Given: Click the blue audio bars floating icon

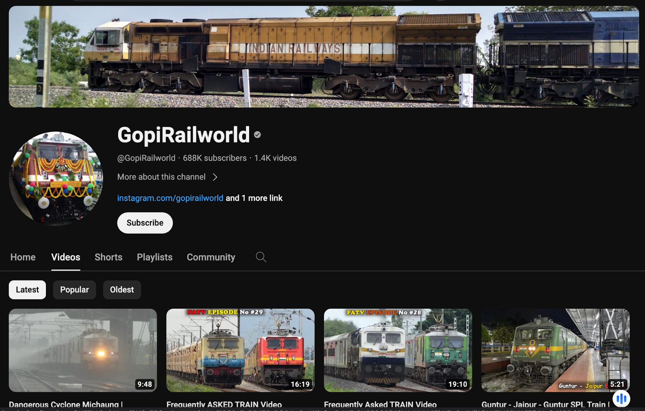Looking at the screenshot, I should 621,399.
